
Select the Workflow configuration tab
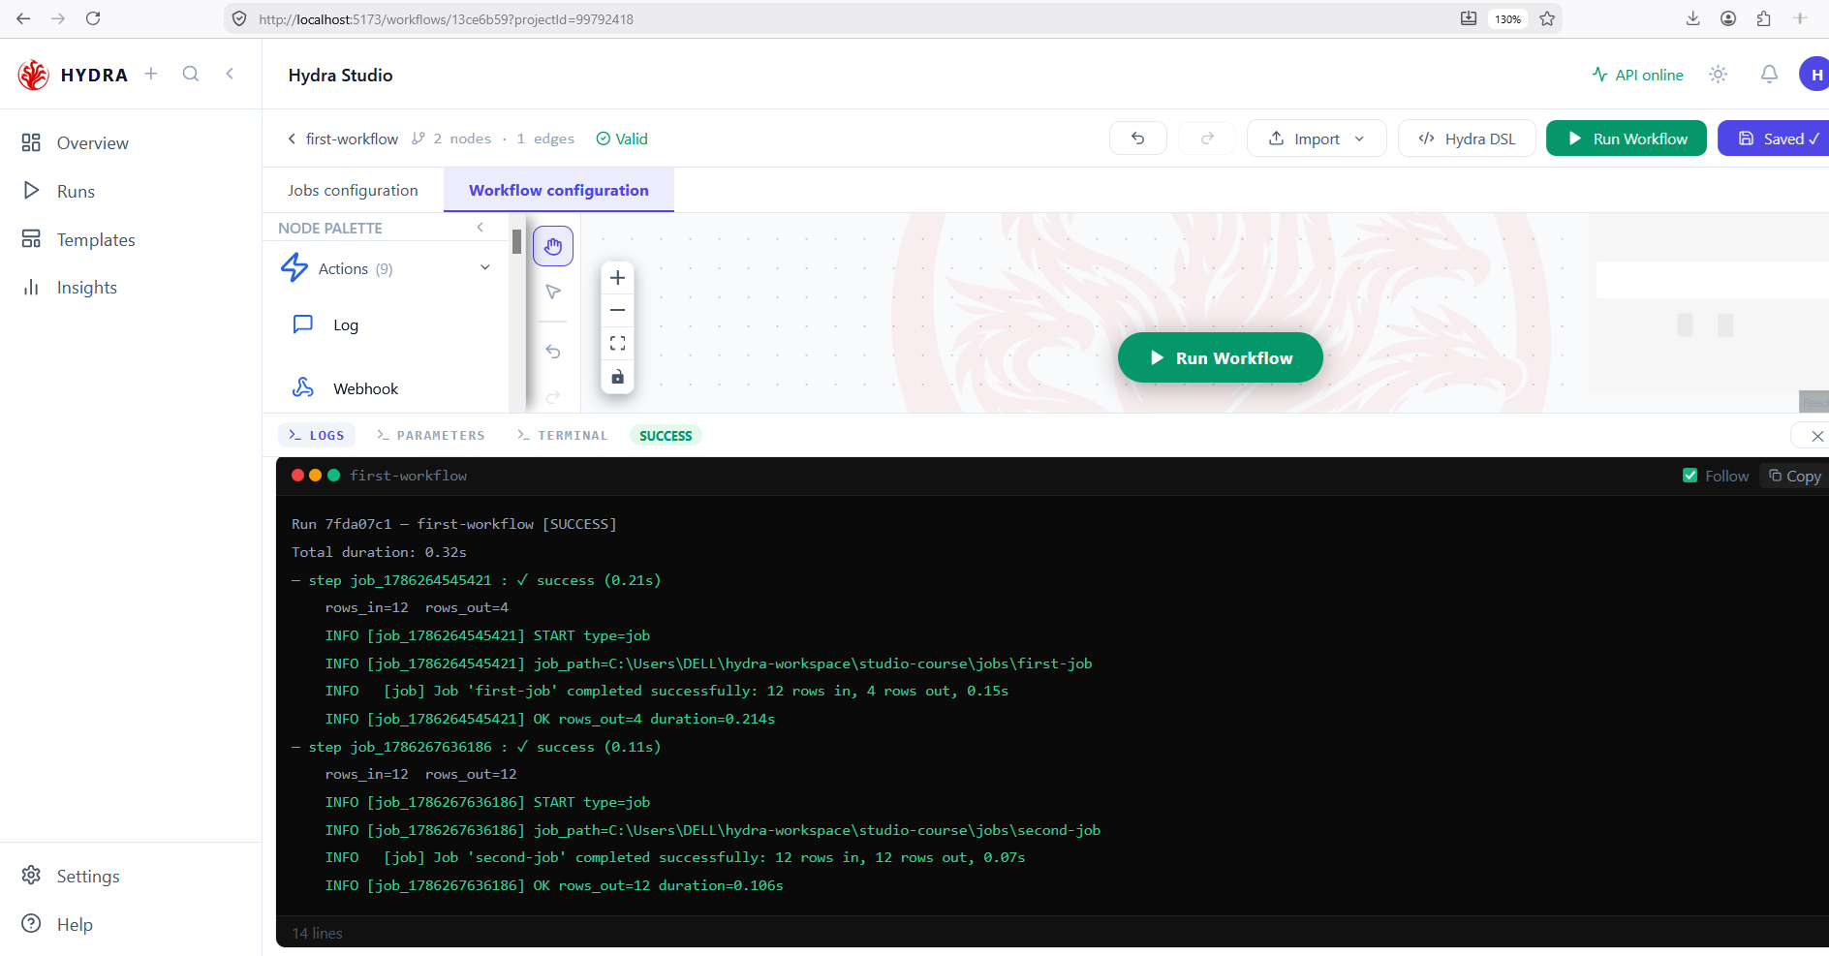click(x=559, y=191)
